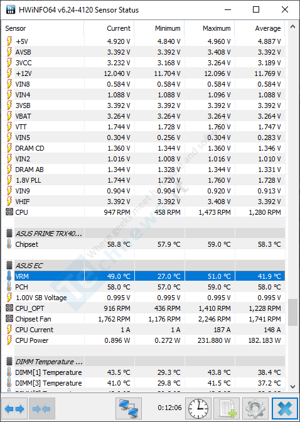The image size is (300, 422).
Task: Click the +12V minimum value 11.704 V
Action: (167, 73)
